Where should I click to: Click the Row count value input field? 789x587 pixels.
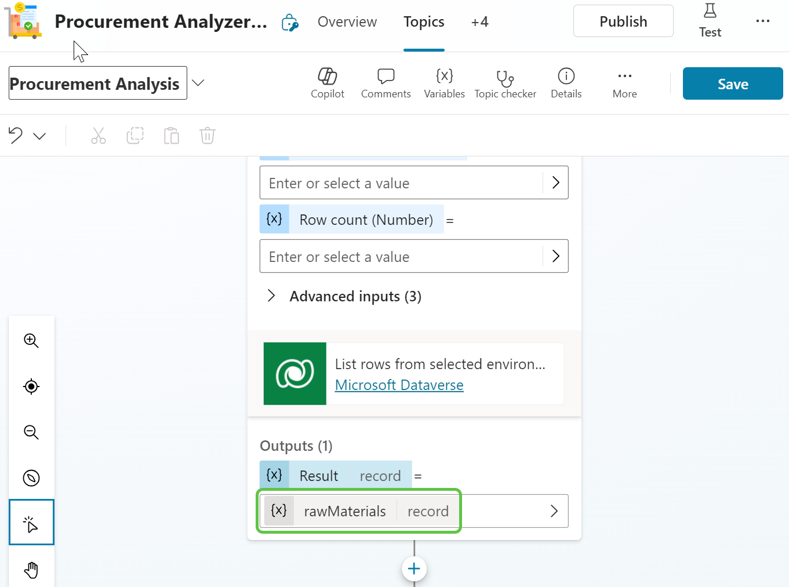pyautogui.click(x=400, y=256)
